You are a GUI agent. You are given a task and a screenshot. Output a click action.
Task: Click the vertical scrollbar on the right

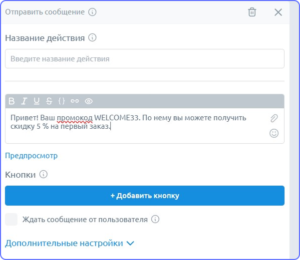(x=295, y=130)
